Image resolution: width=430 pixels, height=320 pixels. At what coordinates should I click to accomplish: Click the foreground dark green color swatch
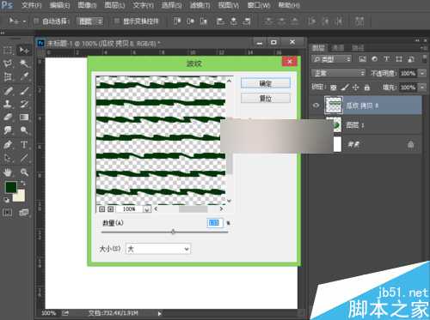coord(11,187)
